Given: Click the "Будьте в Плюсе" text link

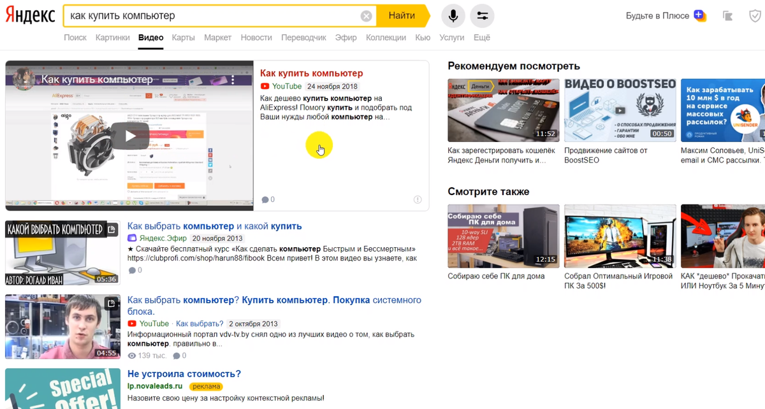Looking at the screenshot, I should tap(657, 16).
